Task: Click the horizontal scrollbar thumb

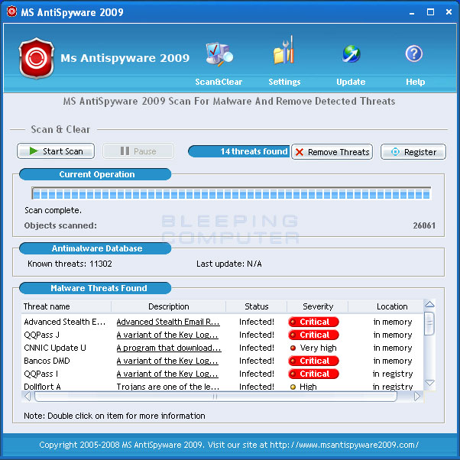Action: point(215,397)
